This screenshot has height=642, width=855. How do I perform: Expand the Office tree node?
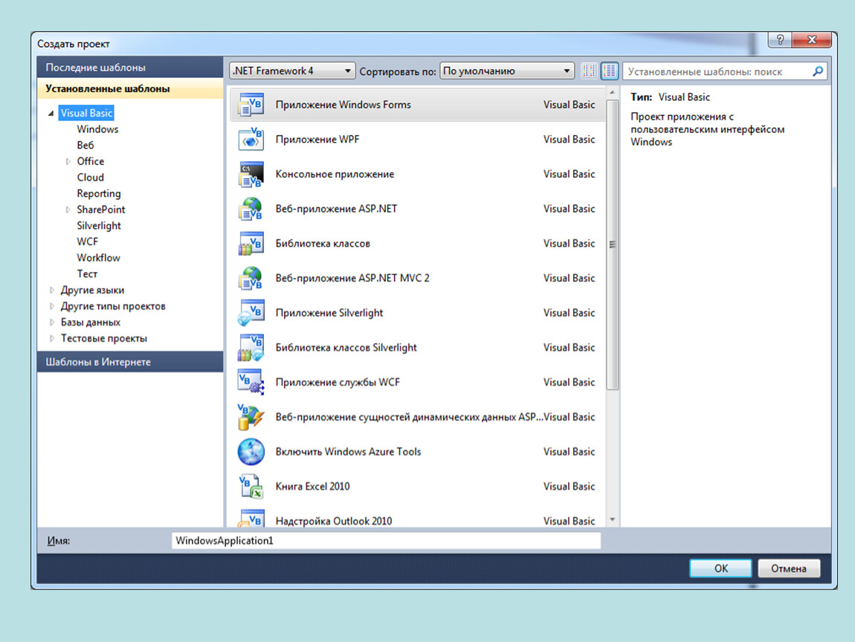point(68,161)
